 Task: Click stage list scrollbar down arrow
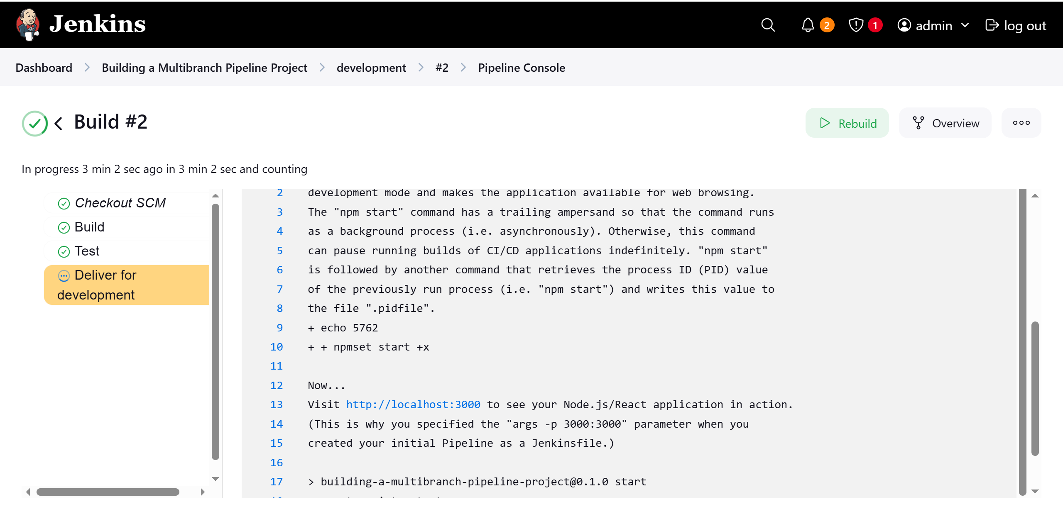click(x=215, y=479)
